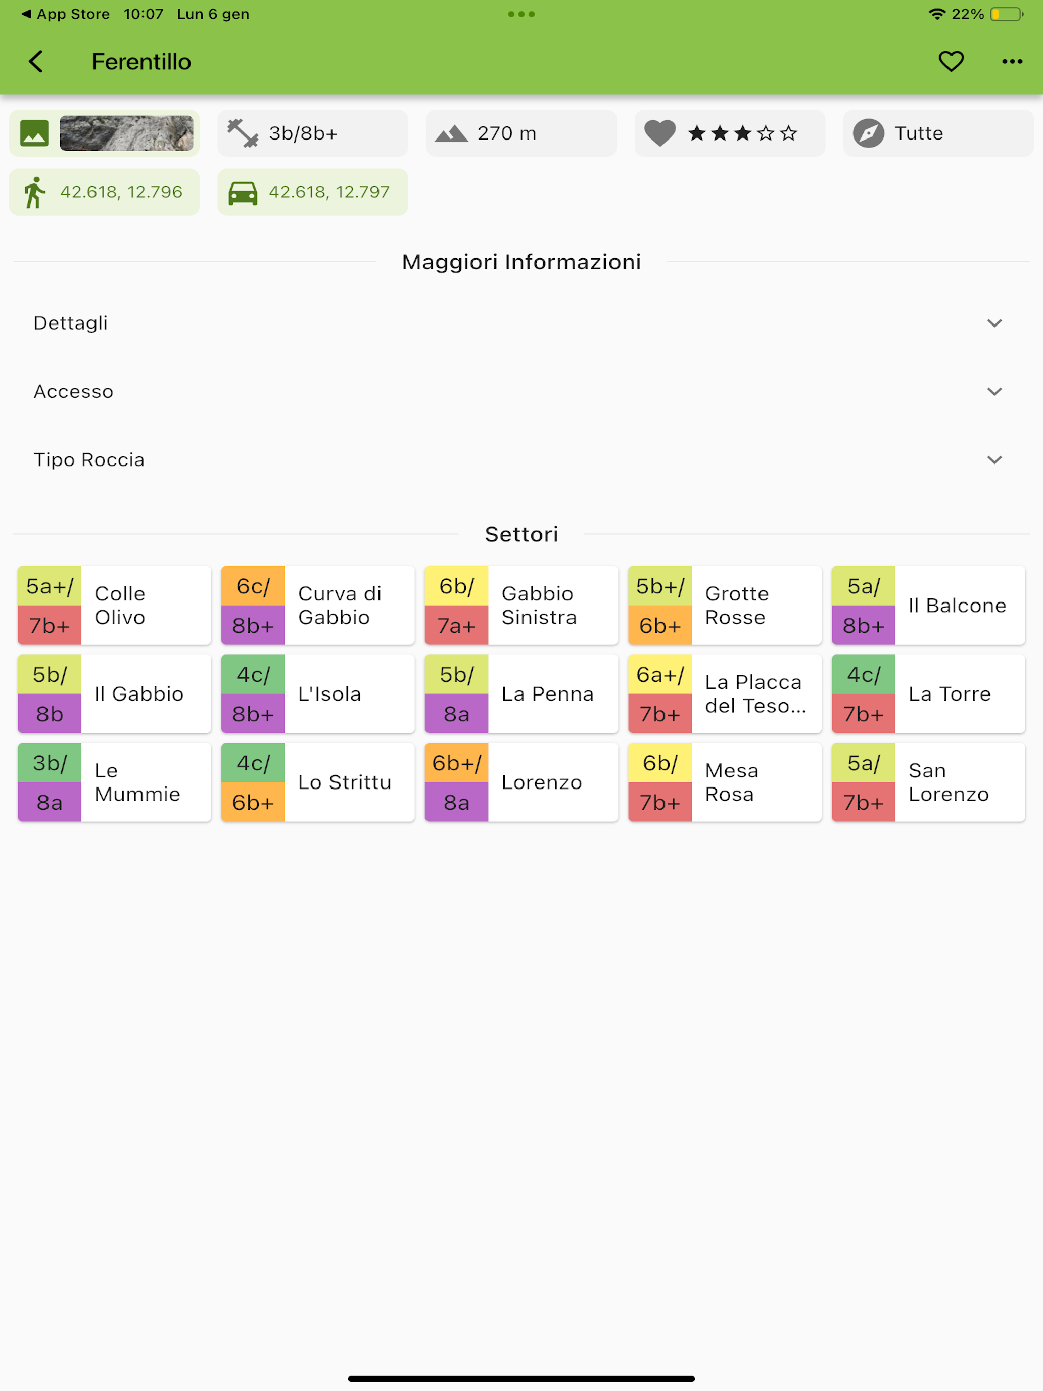Toggle the favorite heart for Ferentillo
The width and height of the screenshot is (1043, 1391).
(x=951, y=61)
